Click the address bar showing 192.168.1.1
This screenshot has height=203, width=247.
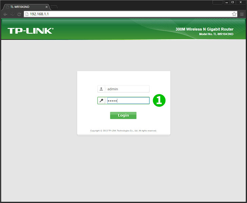click(x=130, y=14)
